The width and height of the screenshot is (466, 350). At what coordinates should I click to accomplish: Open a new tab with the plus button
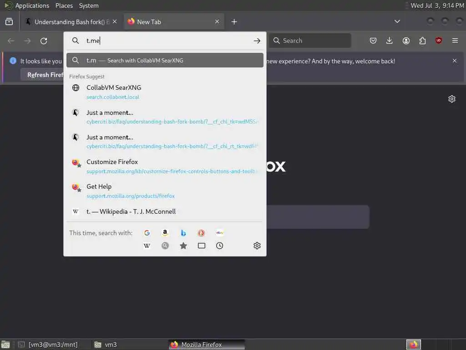(x=234, y=22)
